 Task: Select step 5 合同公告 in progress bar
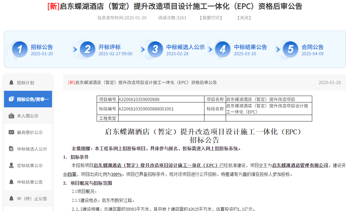pyautogui.click(x=291, y=49)
